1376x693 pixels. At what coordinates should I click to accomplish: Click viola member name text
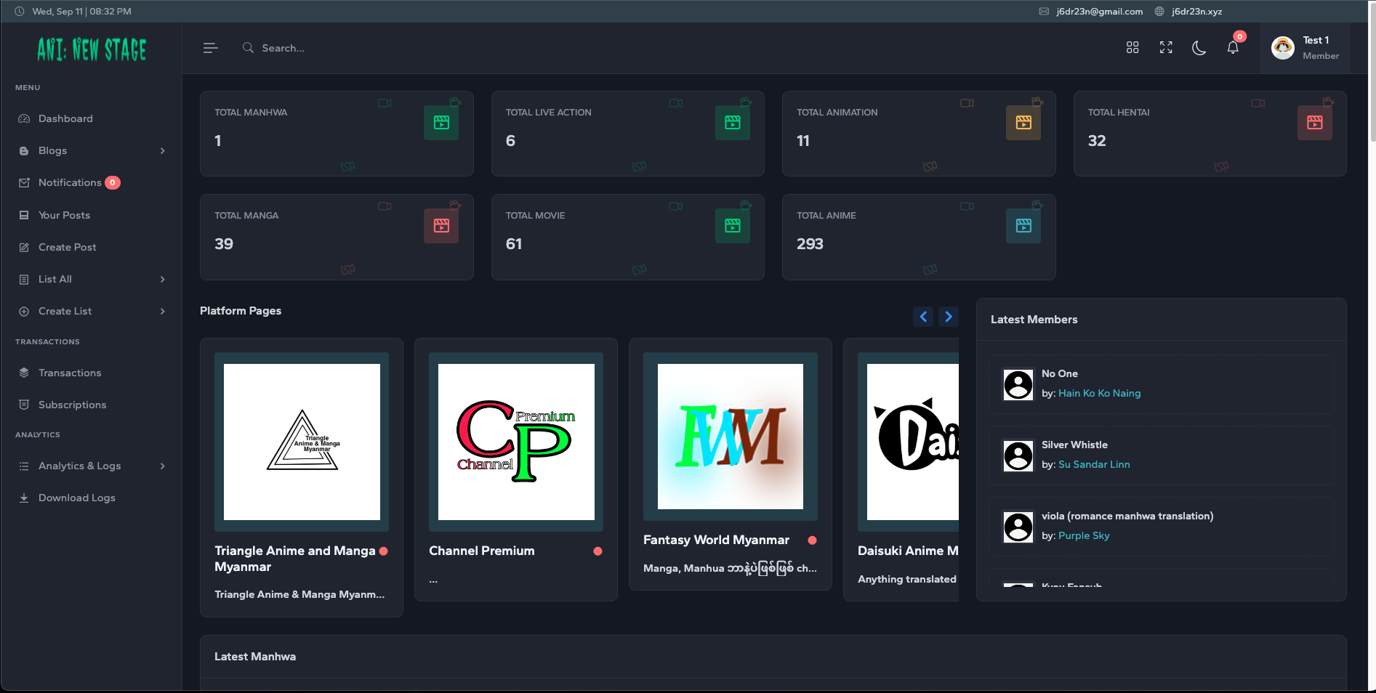(x=1127, y=516)
